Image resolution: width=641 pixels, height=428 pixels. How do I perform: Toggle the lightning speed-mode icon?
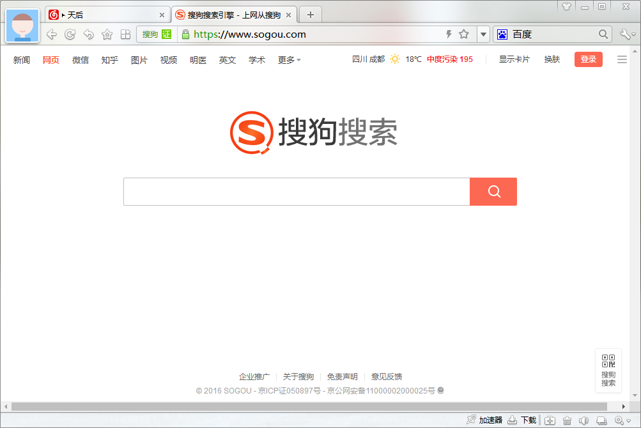449,34
